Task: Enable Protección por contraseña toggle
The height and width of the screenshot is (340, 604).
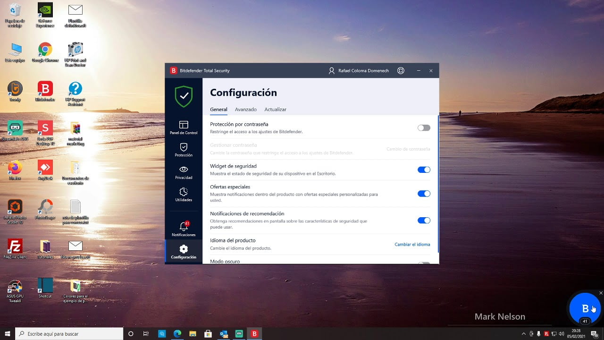Action: [424, 127]
